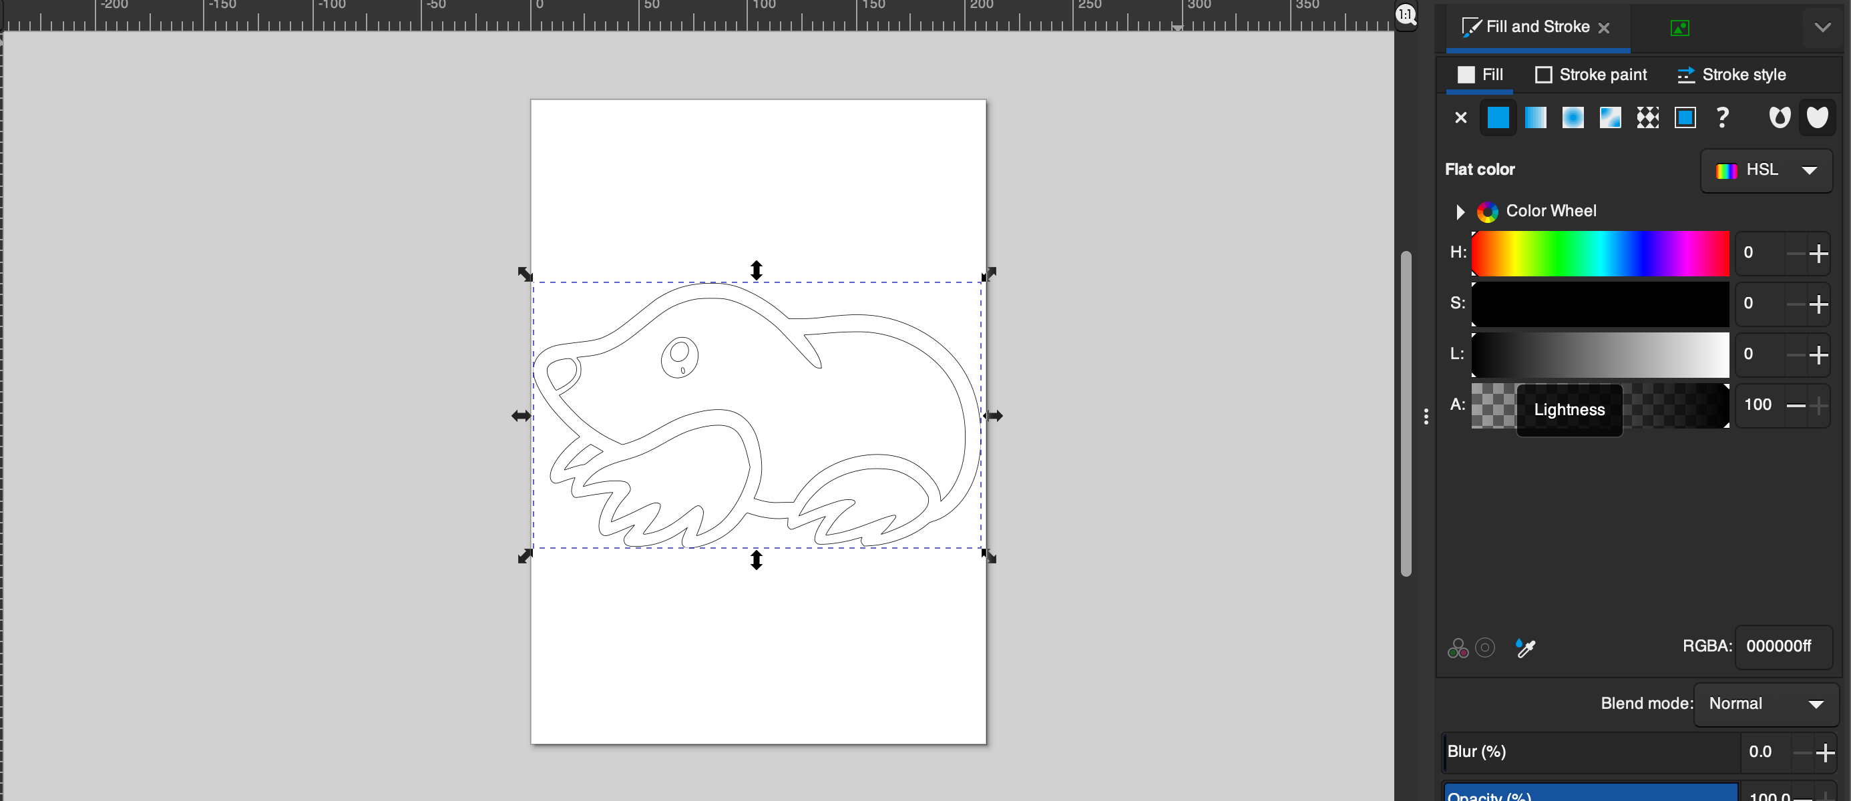The image size is (1851, 801).
Task: Click the mole drawing's eye
Action: click(679, 357)
